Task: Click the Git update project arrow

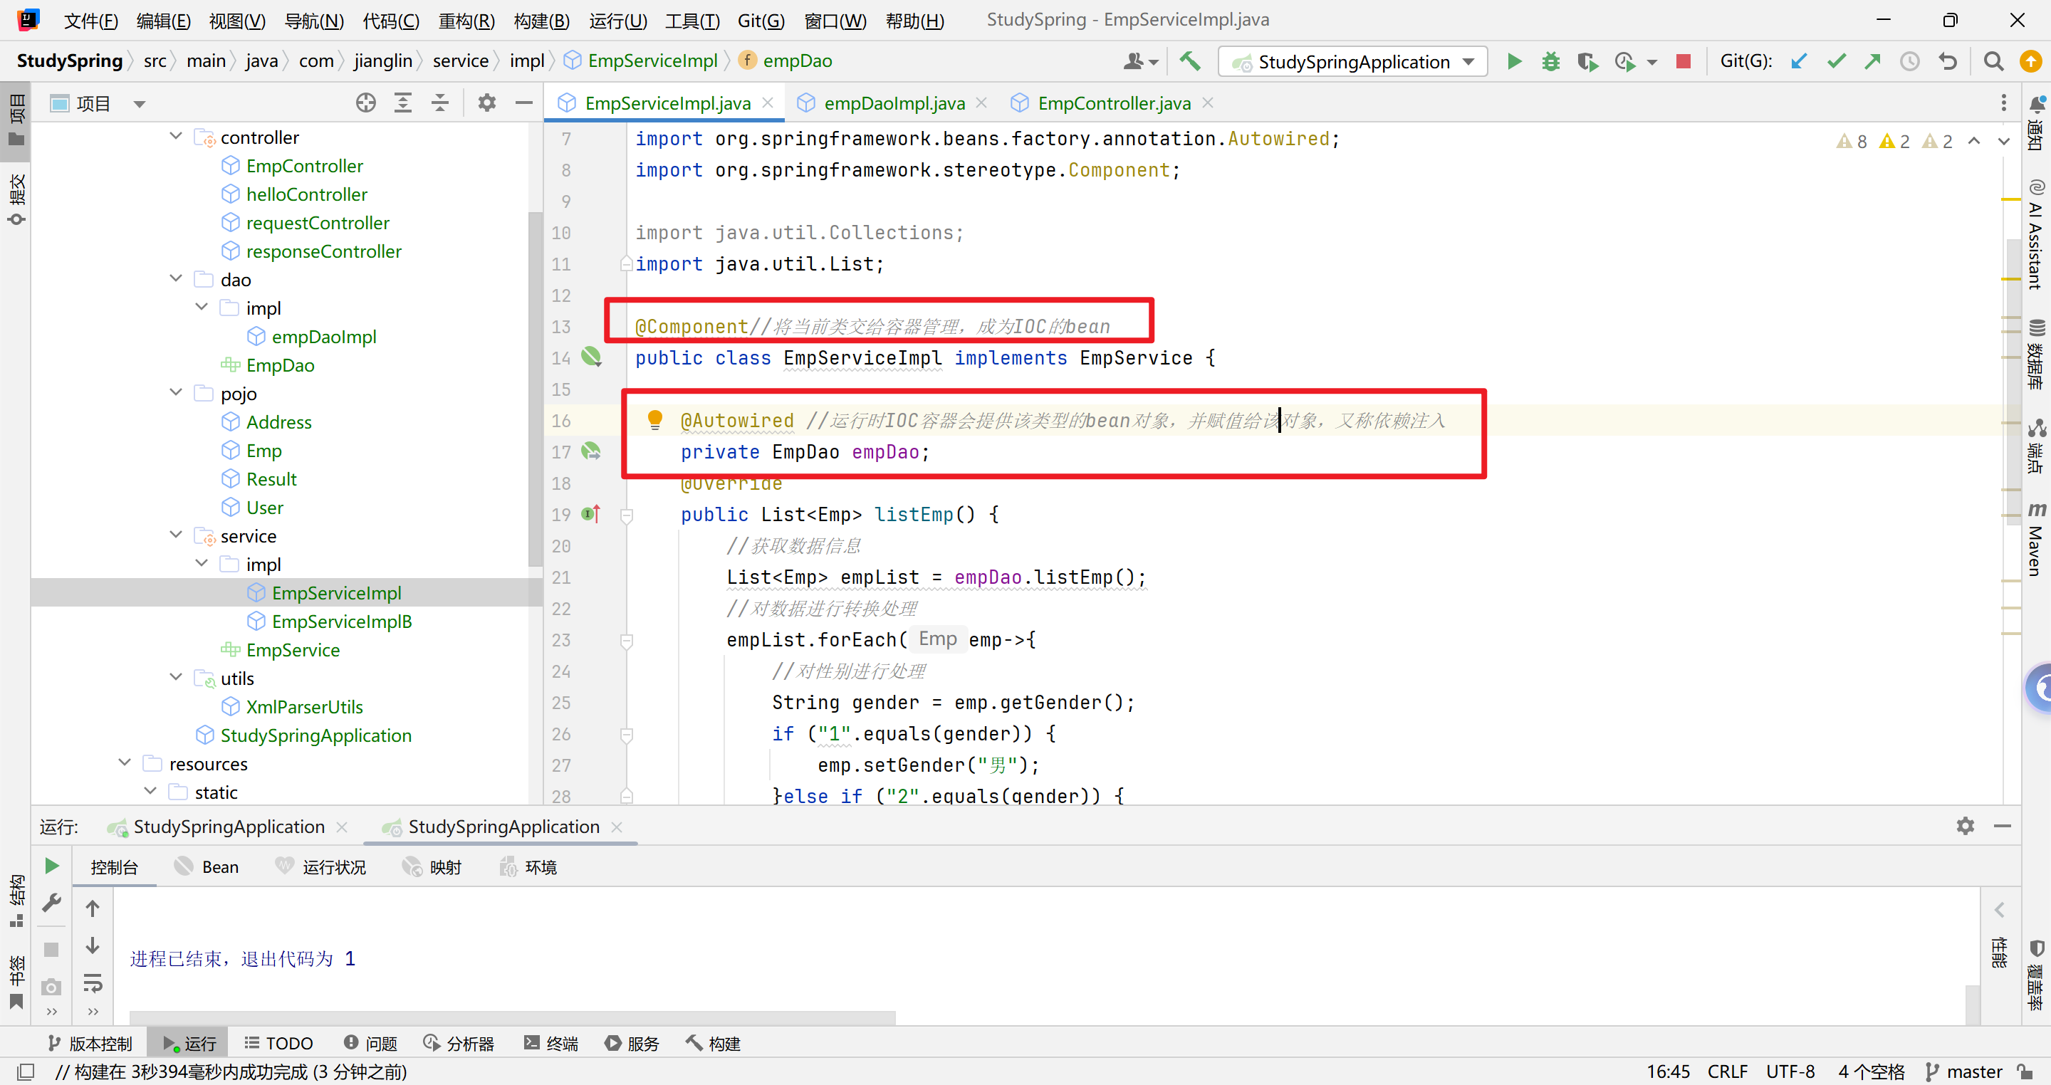Action: pyautogui.click(x=1797, y=61)
